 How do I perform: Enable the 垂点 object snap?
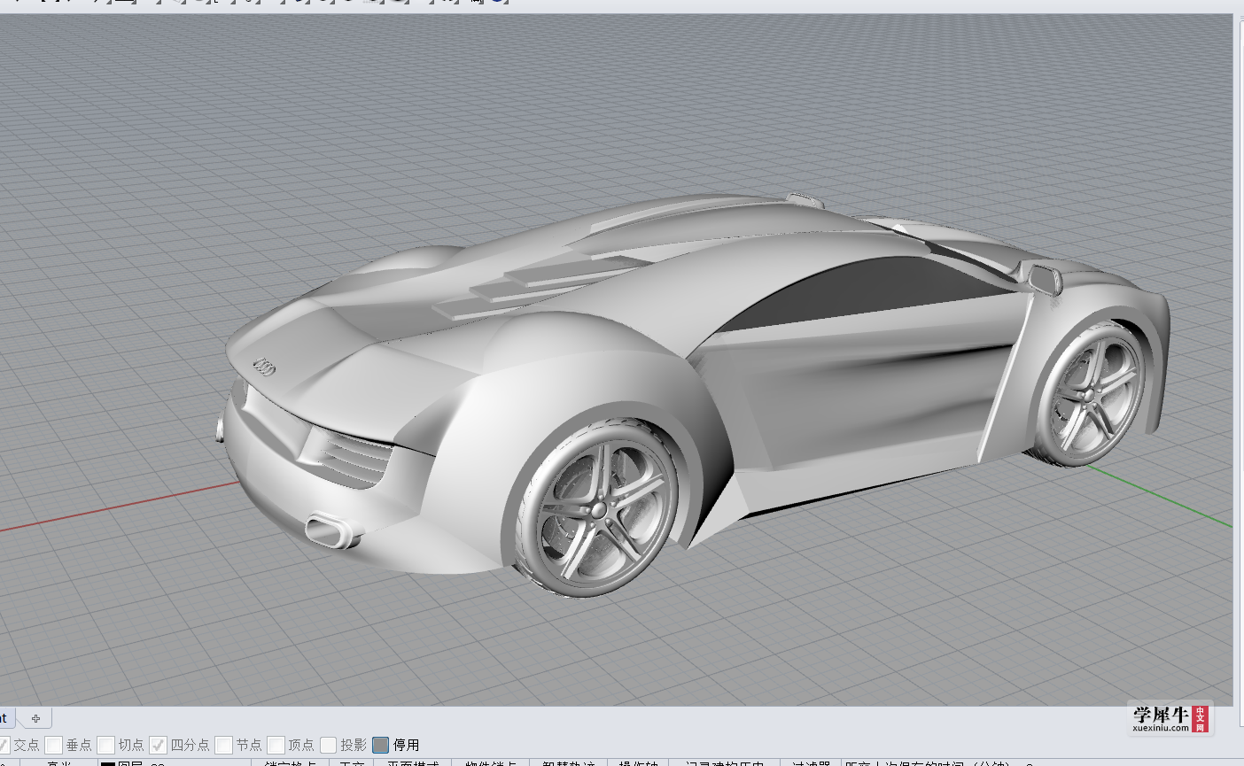pos(54,745)
